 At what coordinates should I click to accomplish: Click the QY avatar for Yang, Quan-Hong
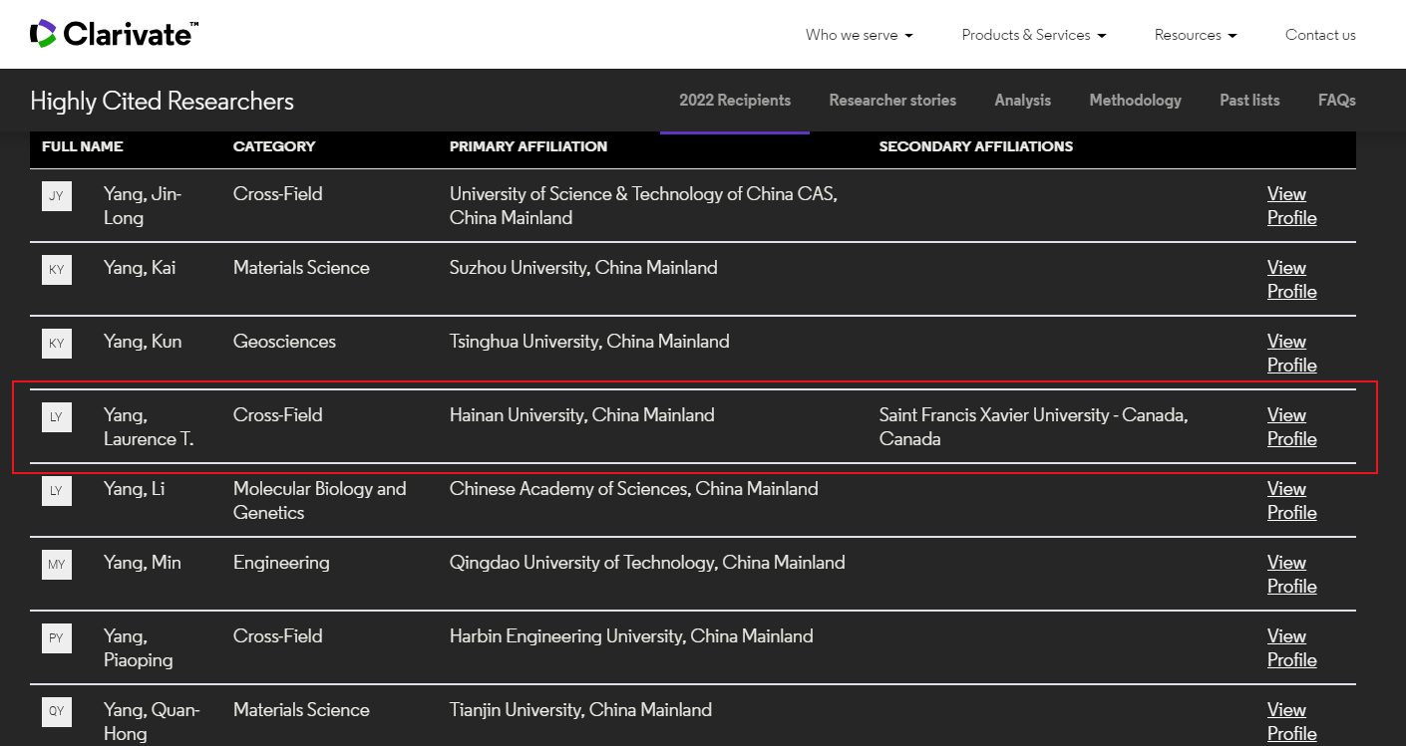click(57, 712)
